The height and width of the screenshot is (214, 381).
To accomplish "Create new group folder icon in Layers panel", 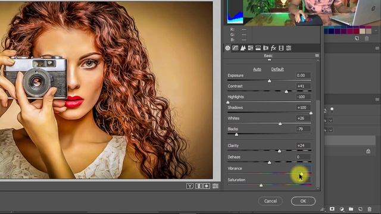I will (351, 209).
